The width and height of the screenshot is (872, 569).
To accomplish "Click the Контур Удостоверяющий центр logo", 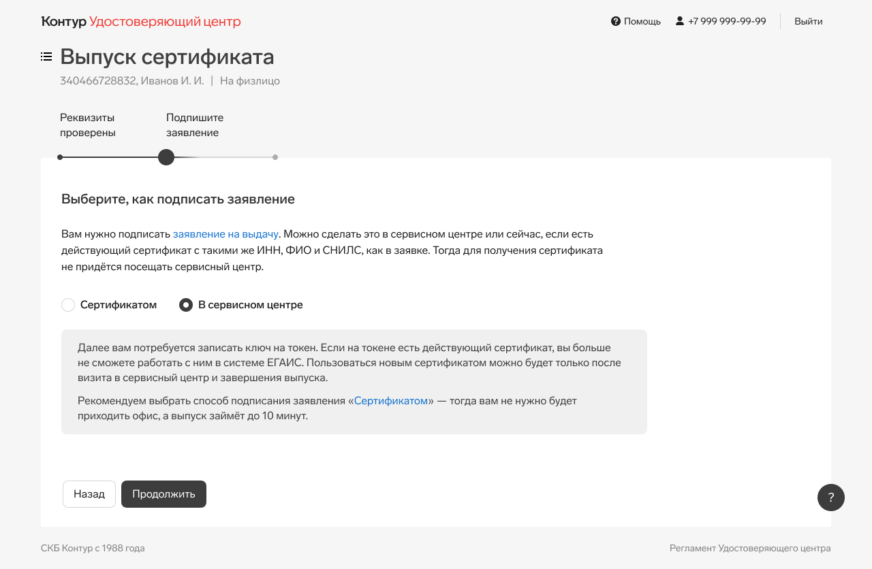I will click(x=141, y=22).
